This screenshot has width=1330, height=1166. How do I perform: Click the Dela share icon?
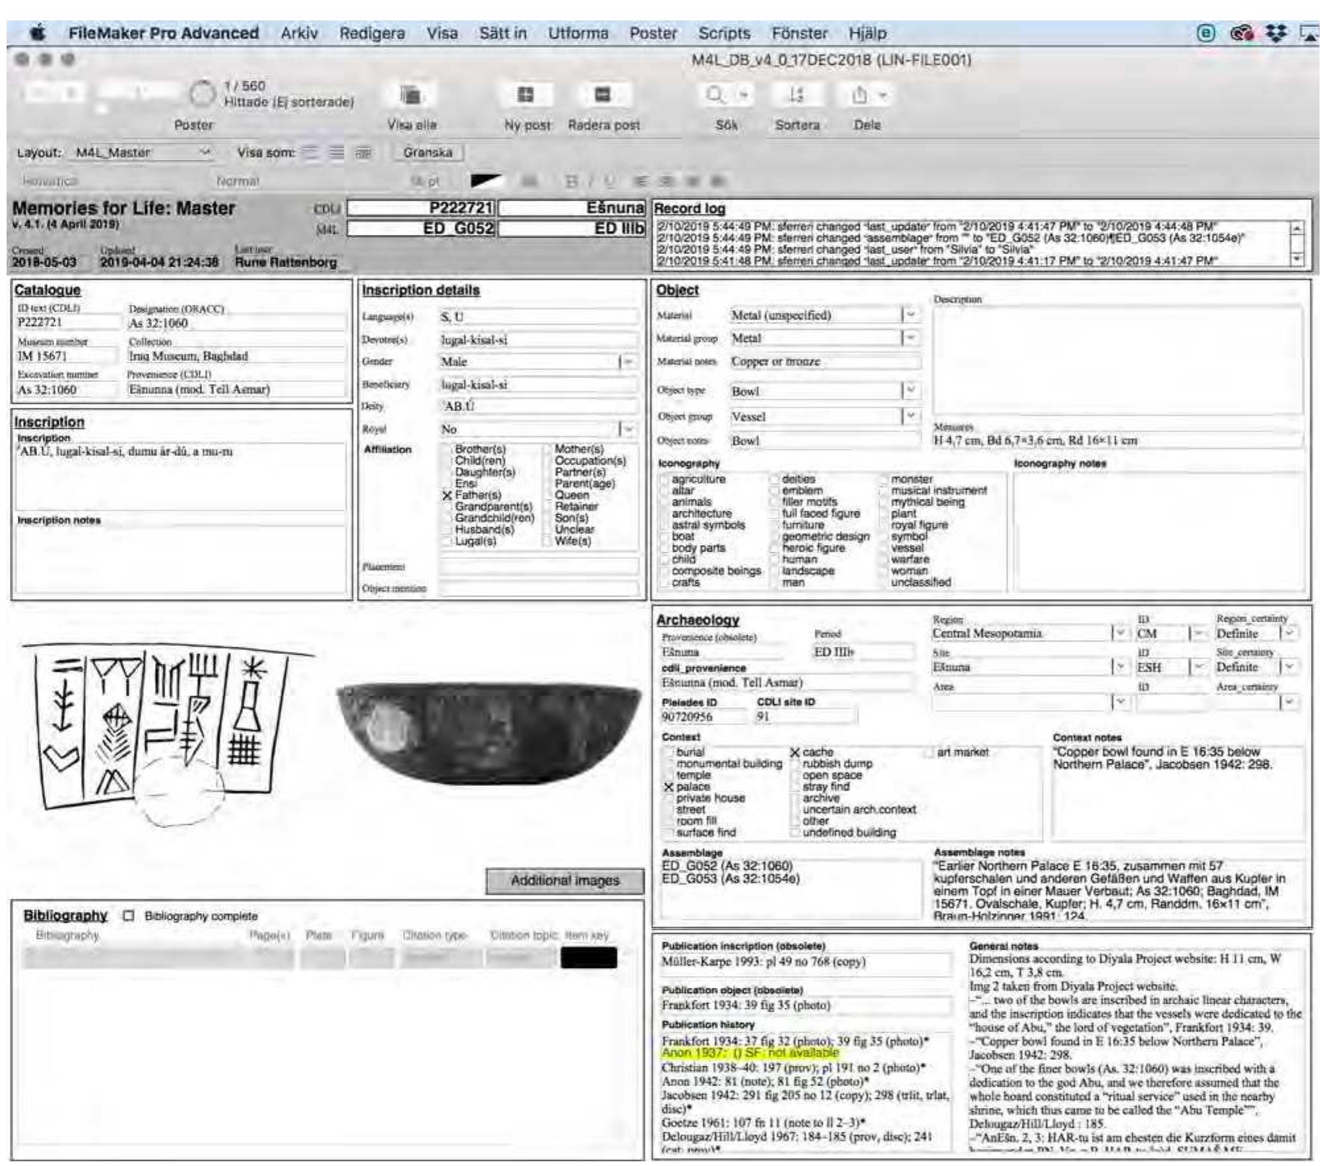(x=859, y=95)
